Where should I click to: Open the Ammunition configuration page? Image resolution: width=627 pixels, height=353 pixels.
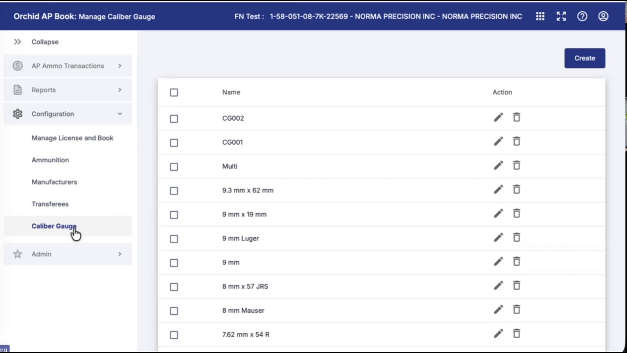tap(50, 160)
